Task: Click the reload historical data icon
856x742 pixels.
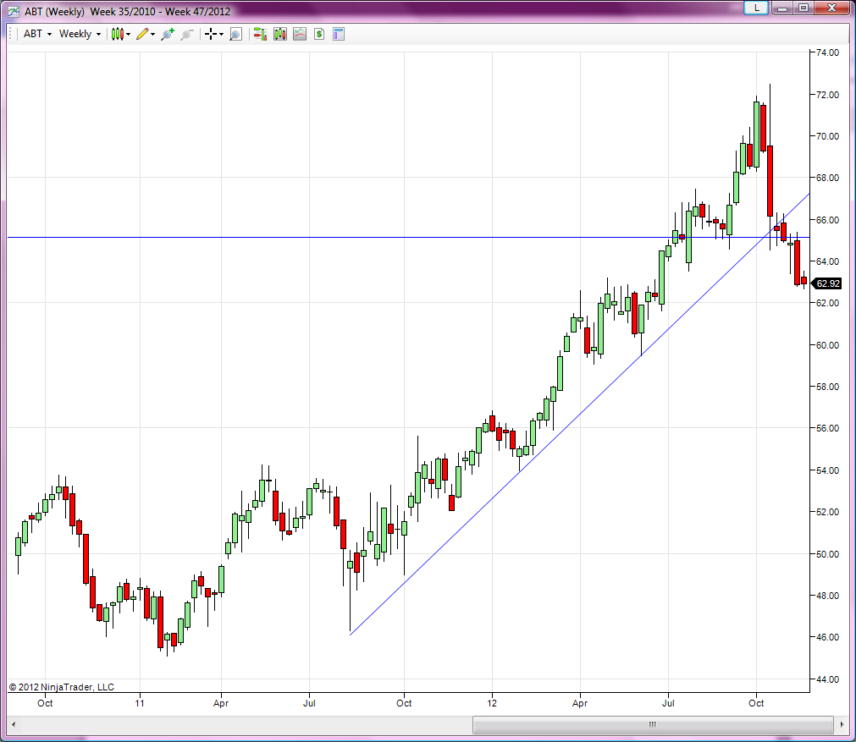Action: (259, 34)
